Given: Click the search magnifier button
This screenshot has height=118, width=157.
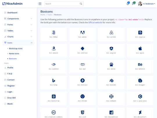Looking at the screenshot, I should [x=81, y=4].
